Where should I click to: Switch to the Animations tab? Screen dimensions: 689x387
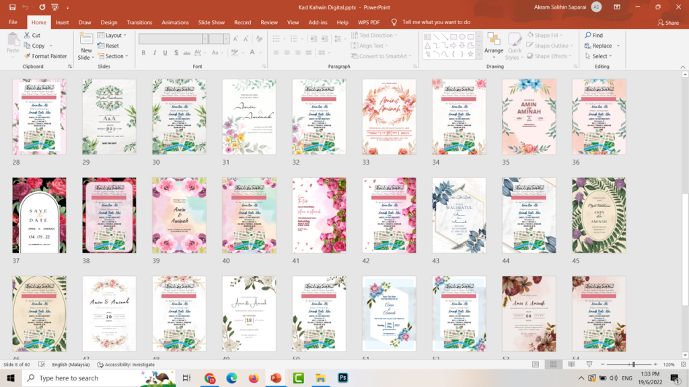point(175,22)
